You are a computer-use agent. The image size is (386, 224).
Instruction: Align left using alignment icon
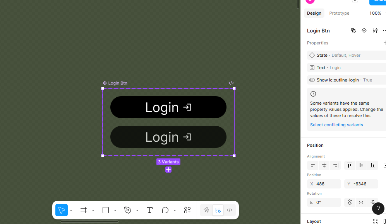click(x=313, y=165)
